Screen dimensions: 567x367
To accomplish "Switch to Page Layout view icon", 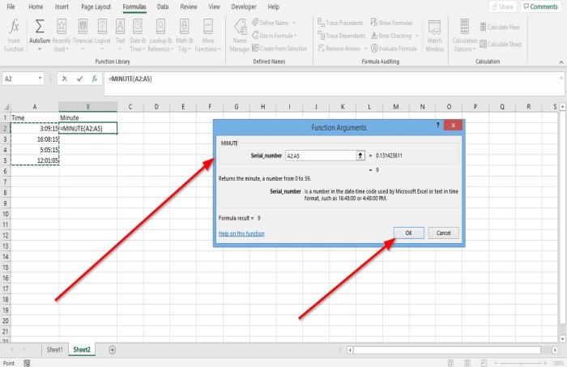I will (467, 363).
